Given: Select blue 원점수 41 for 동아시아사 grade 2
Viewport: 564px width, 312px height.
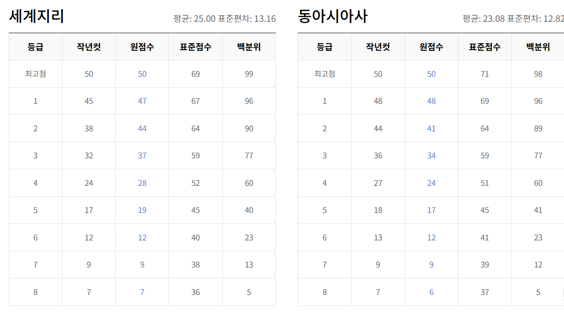Looking at the screenshot, I should (431, 128).
